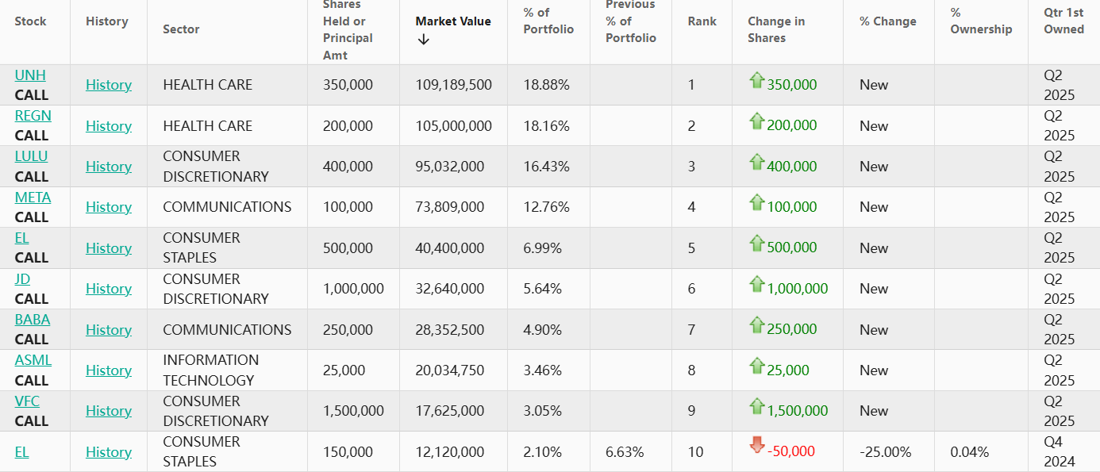View History for META call
Image resolution: width=1100 pixels, height=472 pixels.
(x=109, y=207)
